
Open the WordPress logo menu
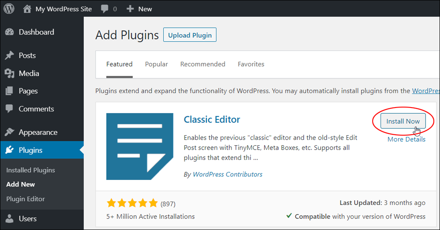(9, 9)
